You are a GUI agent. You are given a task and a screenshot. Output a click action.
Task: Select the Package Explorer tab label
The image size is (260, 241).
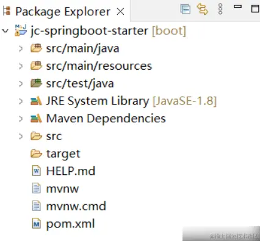point(63,12)
